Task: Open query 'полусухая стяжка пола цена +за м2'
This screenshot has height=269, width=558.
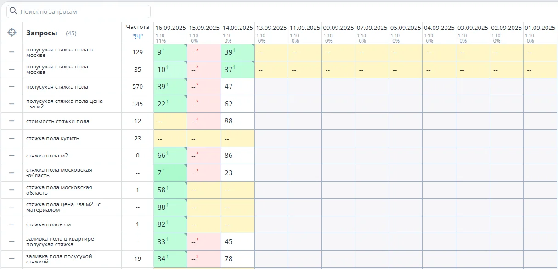Action: (x=64, y=104)
